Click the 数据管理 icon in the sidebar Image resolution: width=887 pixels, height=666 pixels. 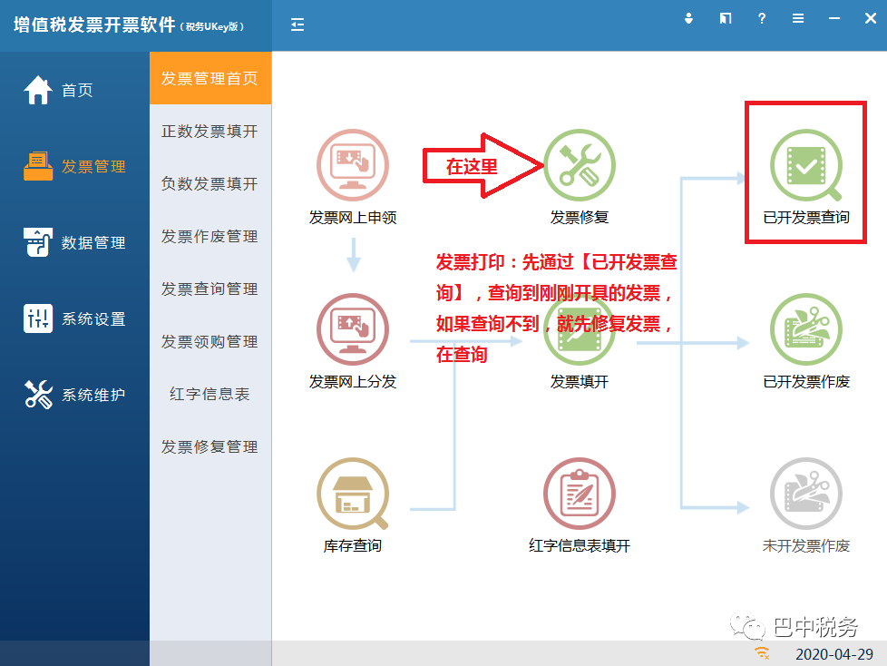38,242
